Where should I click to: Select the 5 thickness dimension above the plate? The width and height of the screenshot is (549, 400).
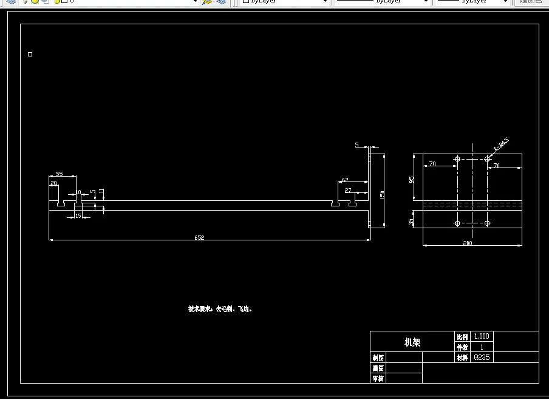[356, 144]
